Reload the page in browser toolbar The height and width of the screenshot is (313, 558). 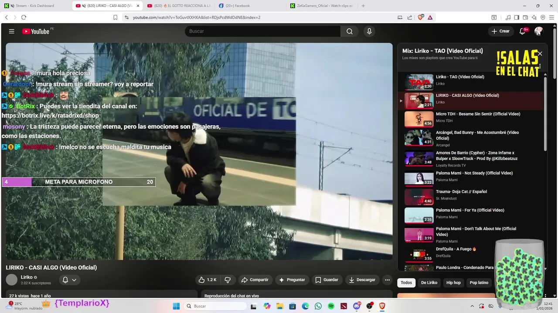tap(24, 17)
